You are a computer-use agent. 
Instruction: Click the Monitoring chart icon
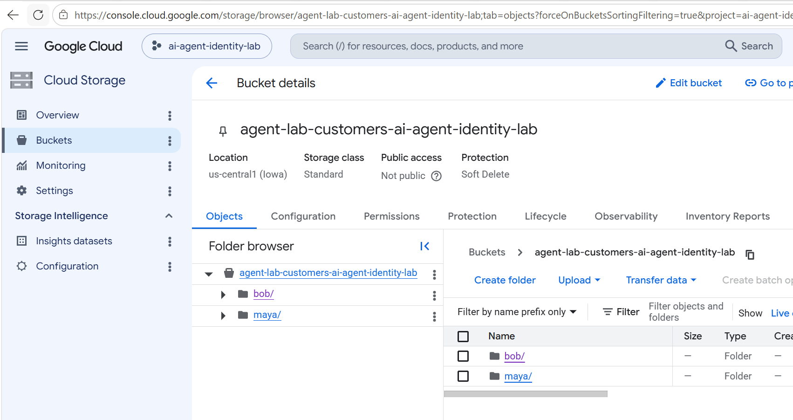(21, 165)
